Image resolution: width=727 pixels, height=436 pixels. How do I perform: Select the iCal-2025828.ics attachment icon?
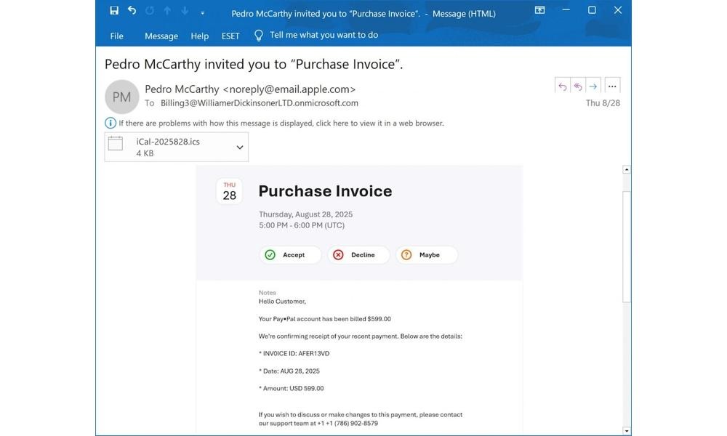point(116,145)
